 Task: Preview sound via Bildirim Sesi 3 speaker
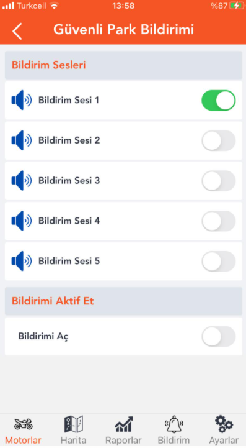pos(22,181)
